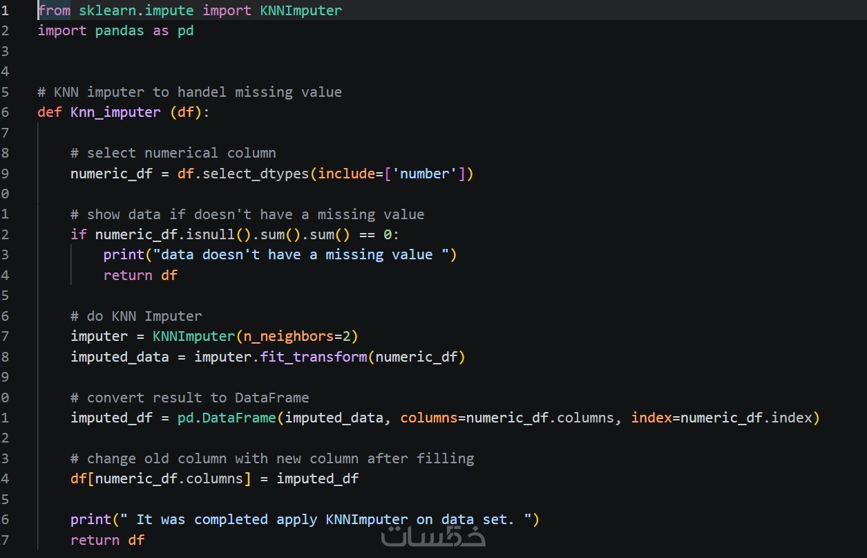Click 'columns=numeric_df.columns' argument
Image resolution: width=867 pixels, height=558 pixels.
pos(507,418)
